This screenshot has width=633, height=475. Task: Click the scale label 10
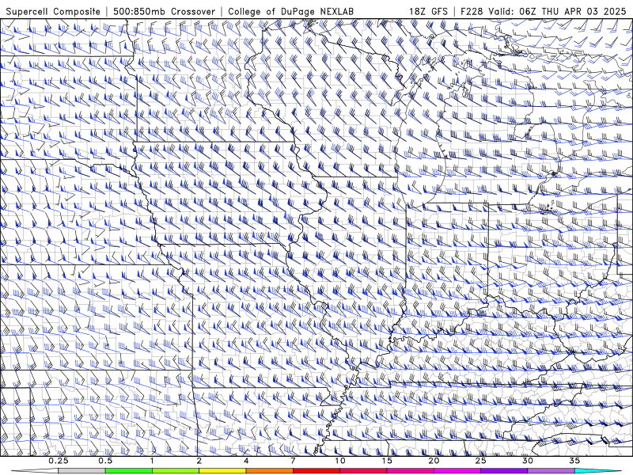click(x=340, y=461)
